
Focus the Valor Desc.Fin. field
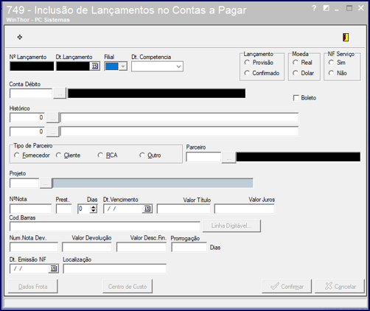tap(142, 247)
